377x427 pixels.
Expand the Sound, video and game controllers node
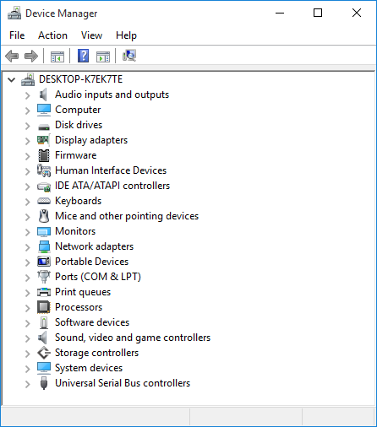click(27, 338)
